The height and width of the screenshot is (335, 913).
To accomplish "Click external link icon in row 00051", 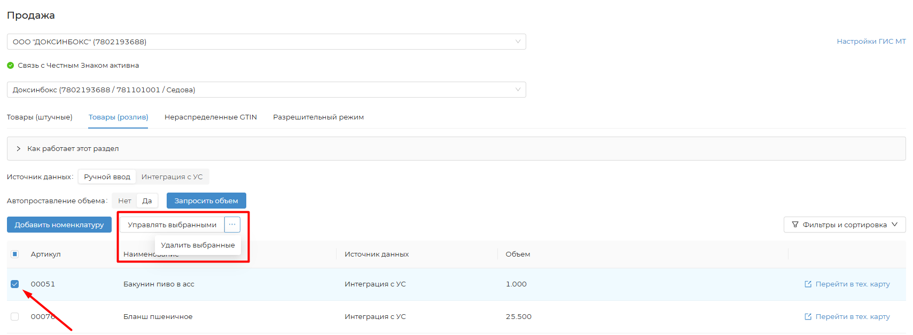I will [808, 284].
